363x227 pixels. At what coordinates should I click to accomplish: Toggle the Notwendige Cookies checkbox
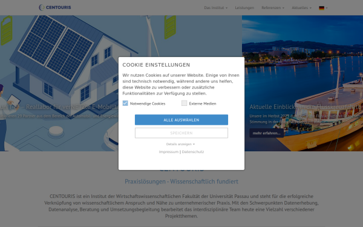click(125, 103)
